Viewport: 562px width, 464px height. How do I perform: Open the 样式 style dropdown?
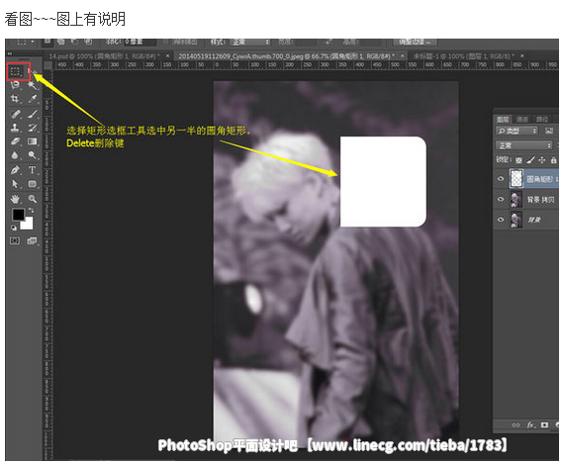point(249,43)
